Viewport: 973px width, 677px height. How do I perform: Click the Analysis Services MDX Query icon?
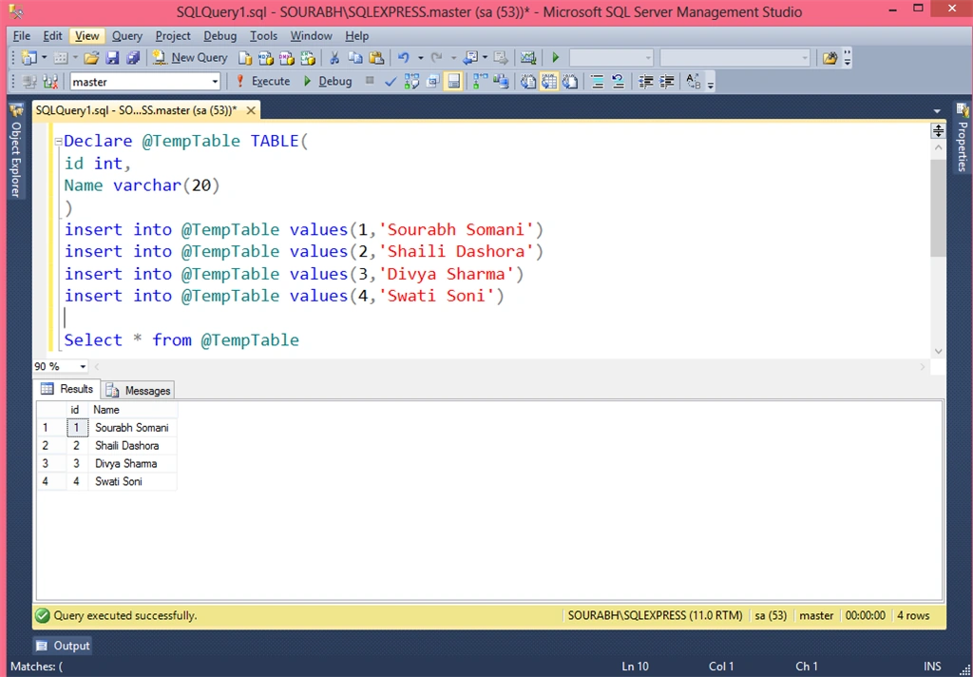tap(266, 58)
